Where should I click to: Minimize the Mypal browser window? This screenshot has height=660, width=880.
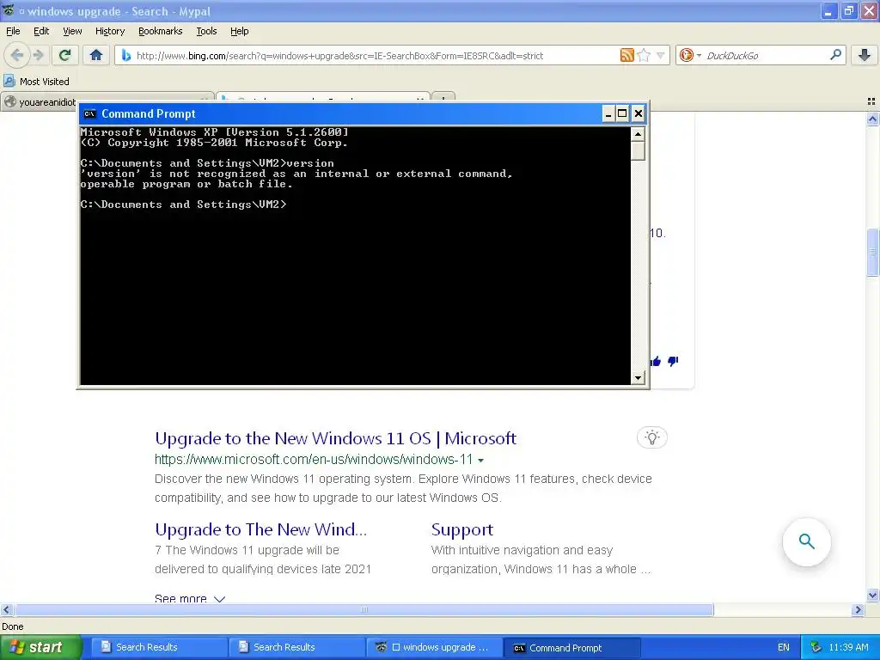point(828,11)
